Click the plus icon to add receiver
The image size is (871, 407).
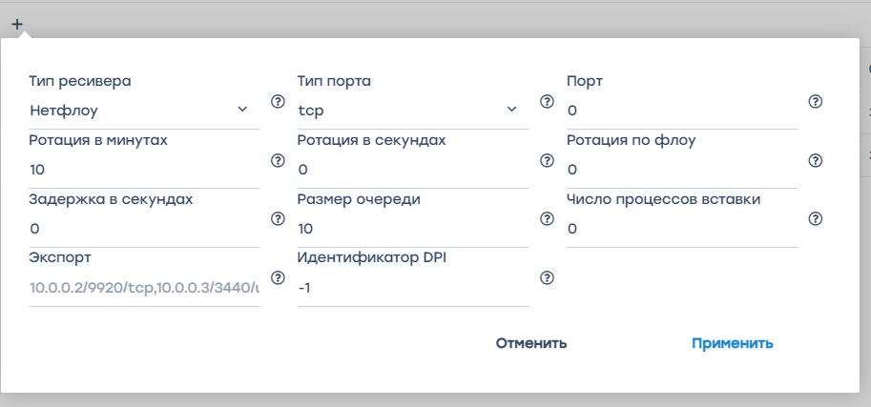point(17,24)
